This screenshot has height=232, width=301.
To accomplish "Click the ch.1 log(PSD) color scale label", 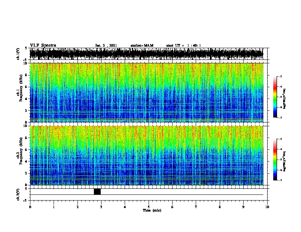I will pos(285,99).
